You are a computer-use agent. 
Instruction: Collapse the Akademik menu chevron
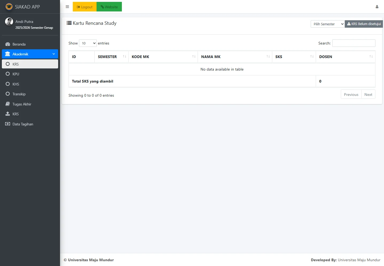pyautogui.click(x=54, y=54)
